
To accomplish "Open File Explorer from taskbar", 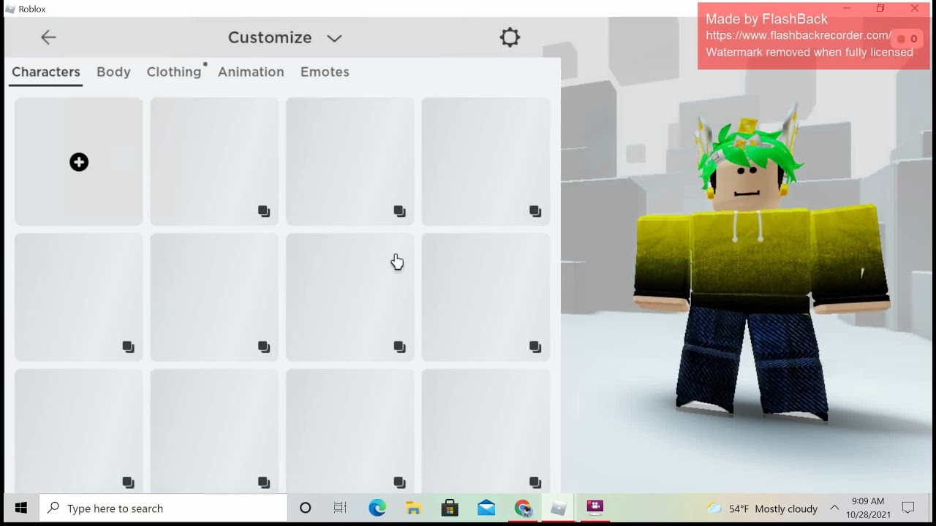I will [x=413, y=508].
